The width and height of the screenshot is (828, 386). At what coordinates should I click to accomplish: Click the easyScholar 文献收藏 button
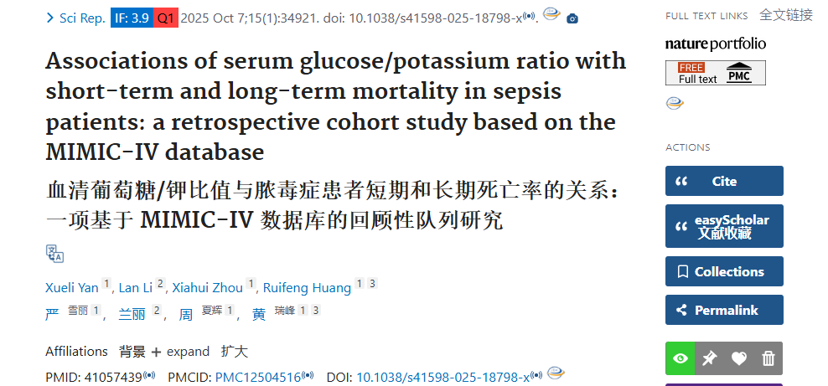click(x=724, y=226)
